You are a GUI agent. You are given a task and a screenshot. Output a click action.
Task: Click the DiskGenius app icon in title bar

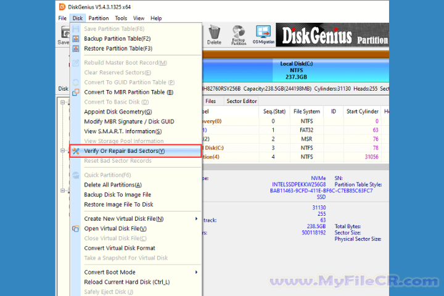[62, 7]
